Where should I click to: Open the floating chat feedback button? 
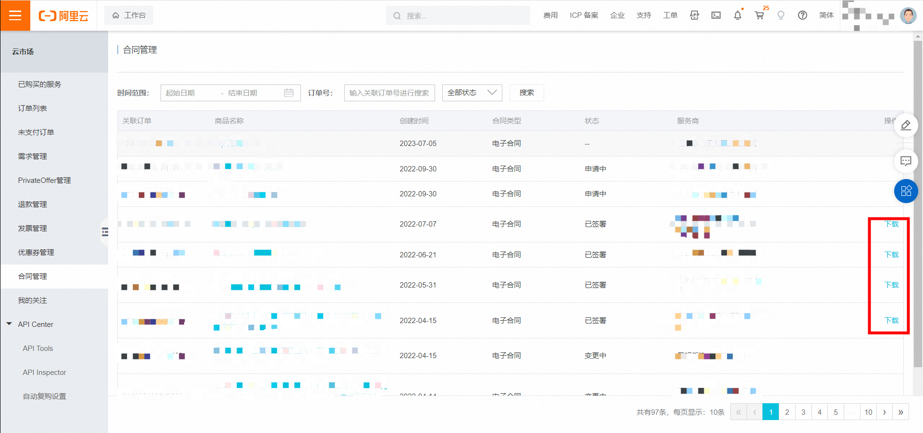(906, 161)
